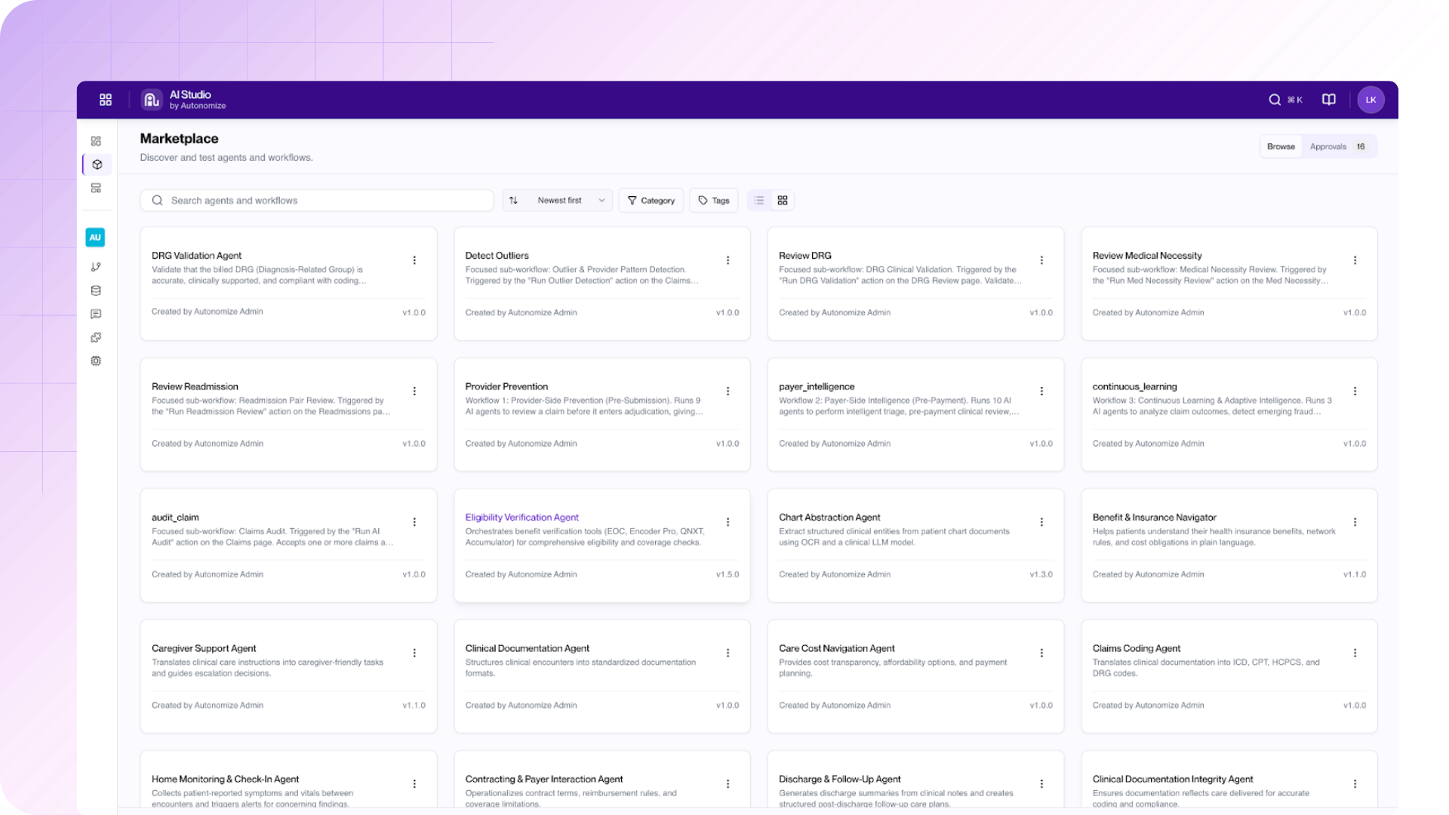Select the AU workspace avatar in sidebar
The width and height of the screenshot is (1449, 815).
95,237
